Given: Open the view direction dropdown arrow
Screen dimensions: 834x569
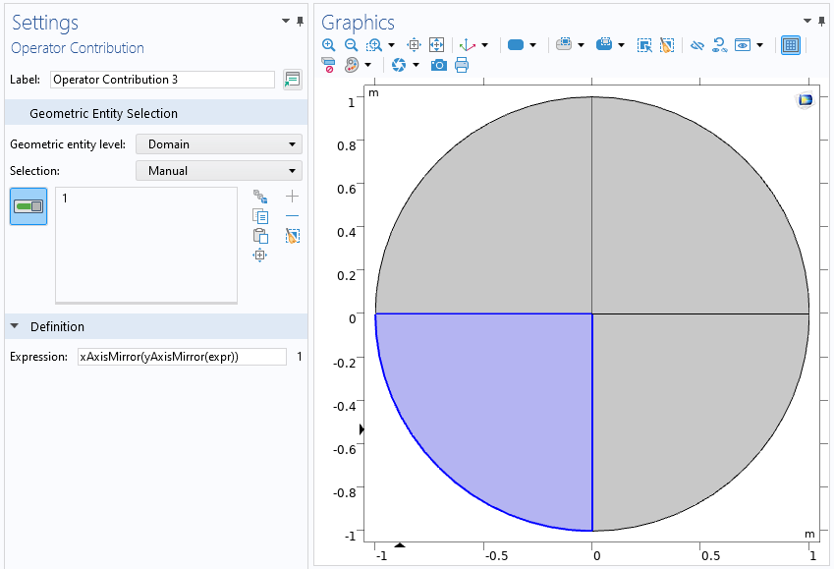Looking at the screenshot, I should [484, 45].
